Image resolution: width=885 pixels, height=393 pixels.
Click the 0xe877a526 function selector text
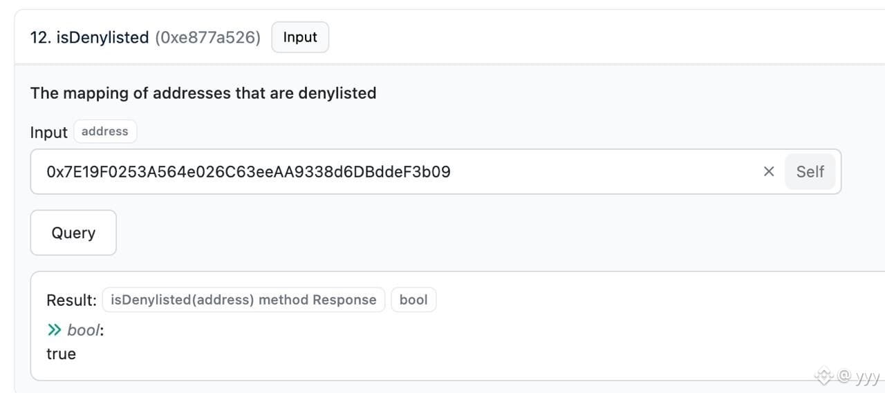208,37
